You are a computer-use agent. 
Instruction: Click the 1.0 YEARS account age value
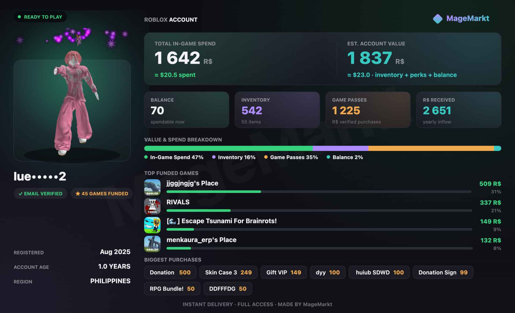click(114, 266)
